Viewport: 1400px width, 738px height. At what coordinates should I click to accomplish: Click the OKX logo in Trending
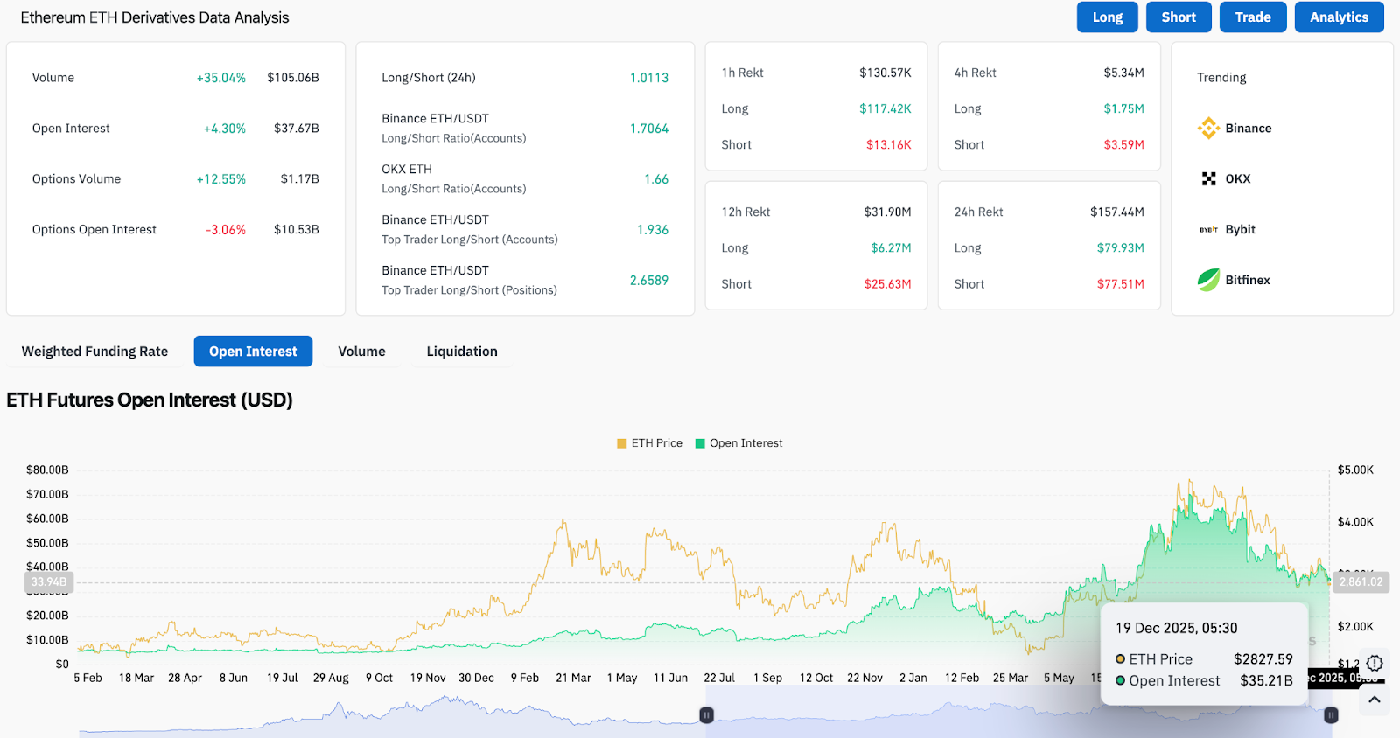pos(1208,179)
